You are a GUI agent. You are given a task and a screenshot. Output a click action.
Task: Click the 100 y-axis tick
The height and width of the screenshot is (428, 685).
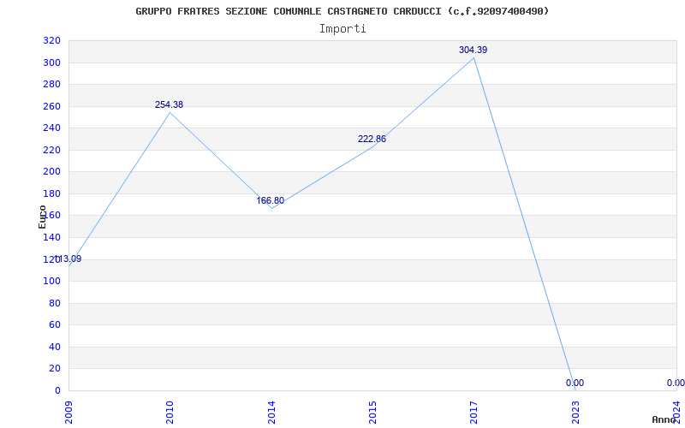click(51, 282)
